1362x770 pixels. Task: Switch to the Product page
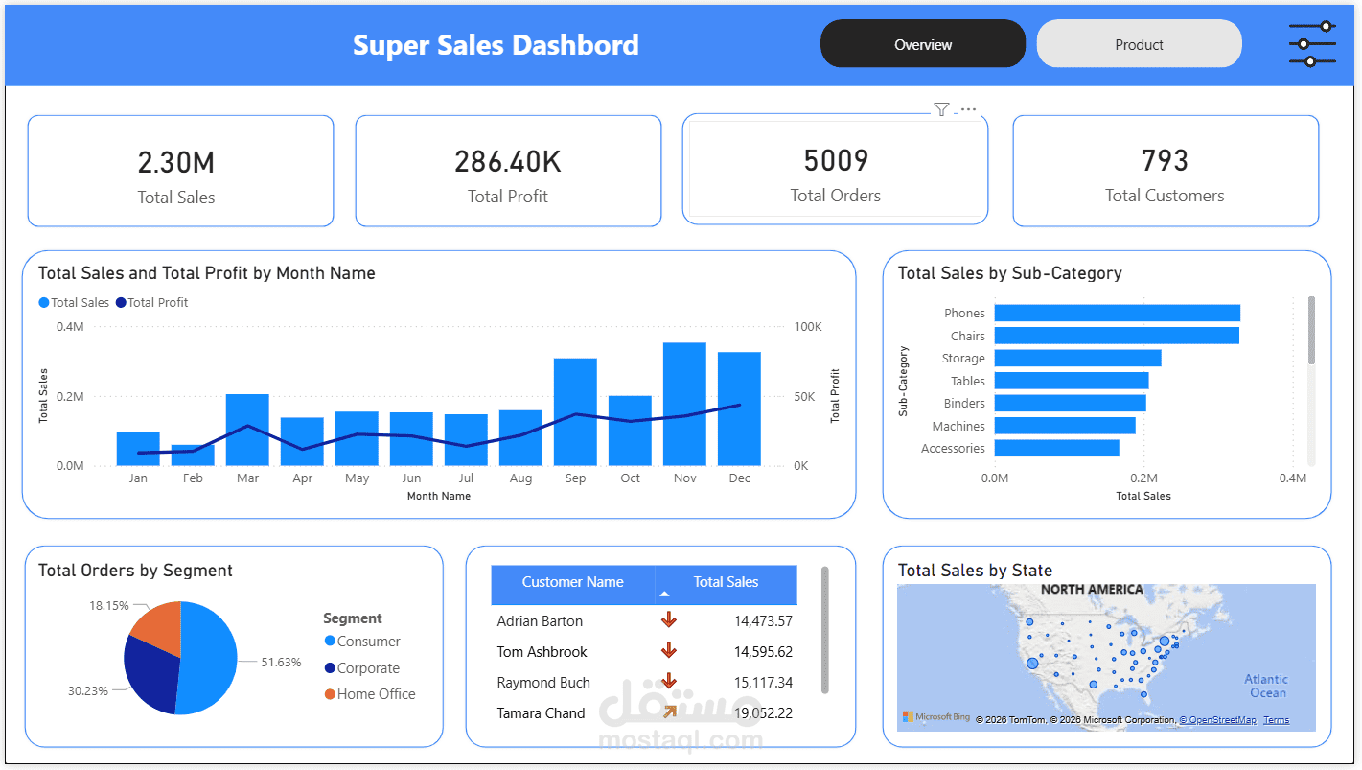(1139, 44)
